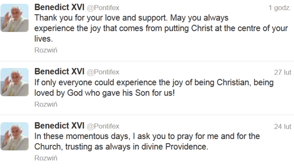This screenshot has height=168, width=294.
Task: Click the avatar on the 'Thank you' tweet
Action: coord(14,18)
